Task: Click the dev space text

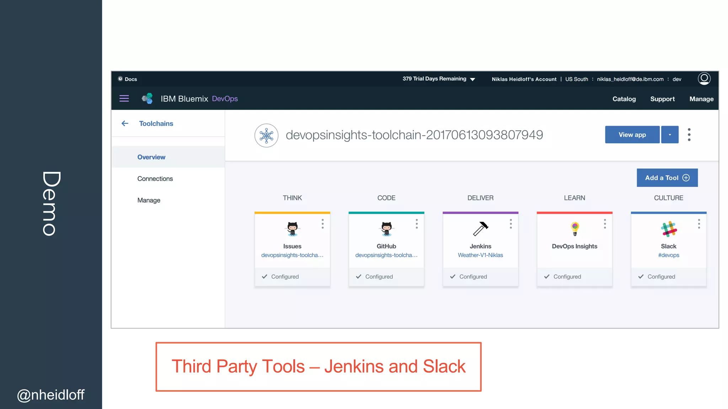Action: coord(677,79)
